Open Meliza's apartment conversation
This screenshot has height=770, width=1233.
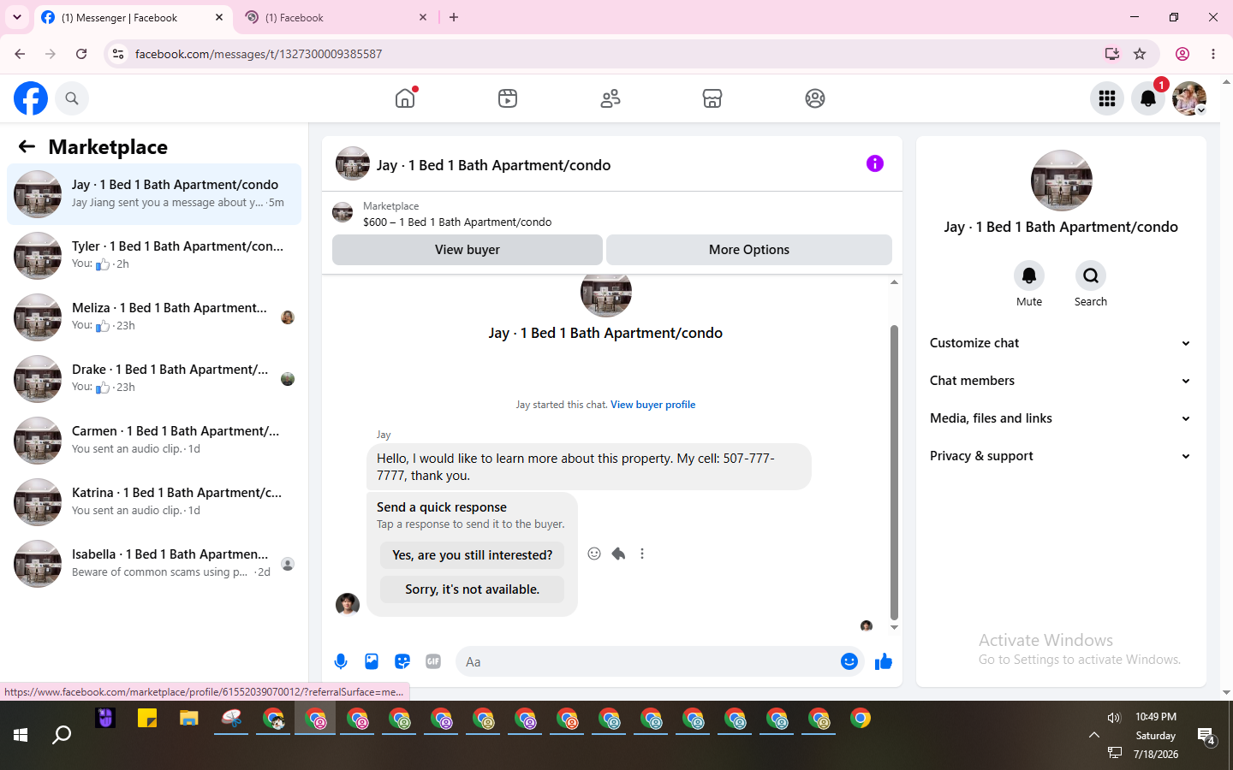(154, 317)
